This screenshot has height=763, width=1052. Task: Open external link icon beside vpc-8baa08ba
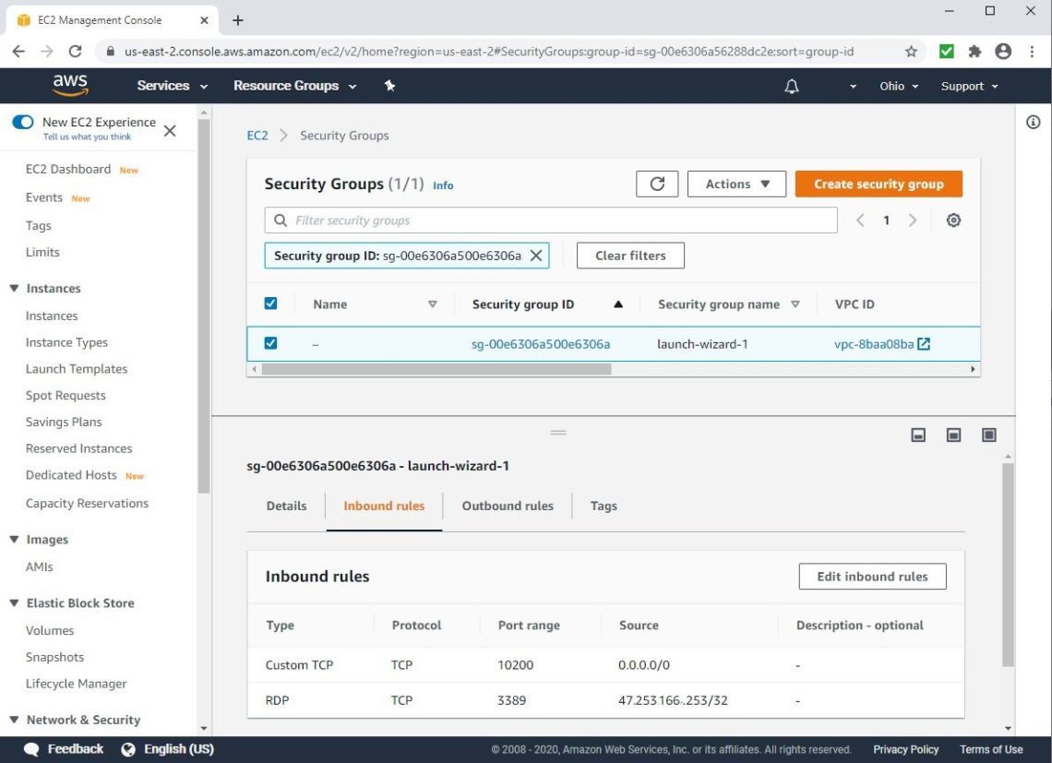click(924, 344)
